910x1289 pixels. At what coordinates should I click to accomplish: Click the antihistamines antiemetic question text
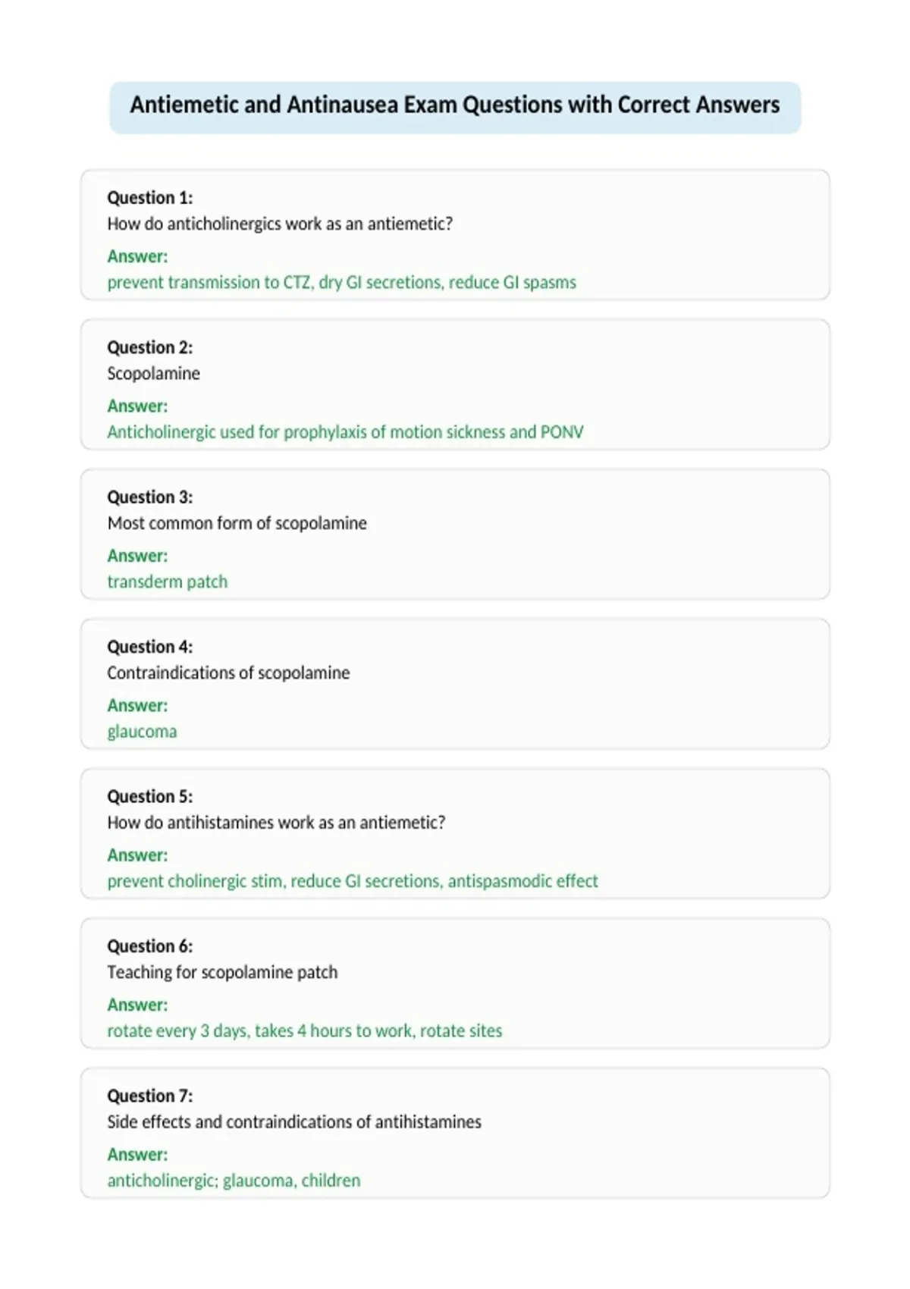pyautogui.click(x=276, y=823)
